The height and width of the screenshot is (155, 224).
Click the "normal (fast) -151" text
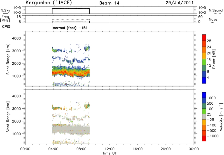point(70,28)
